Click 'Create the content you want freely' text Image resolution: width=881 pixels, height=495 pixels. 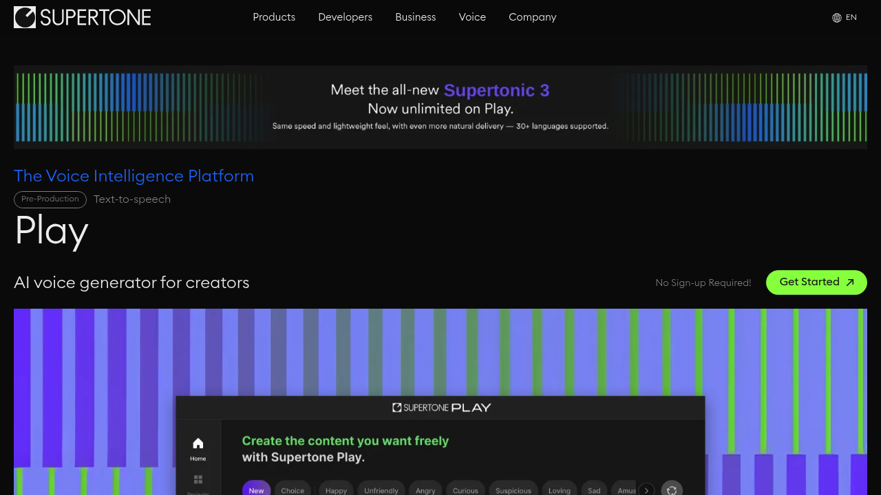346,441
